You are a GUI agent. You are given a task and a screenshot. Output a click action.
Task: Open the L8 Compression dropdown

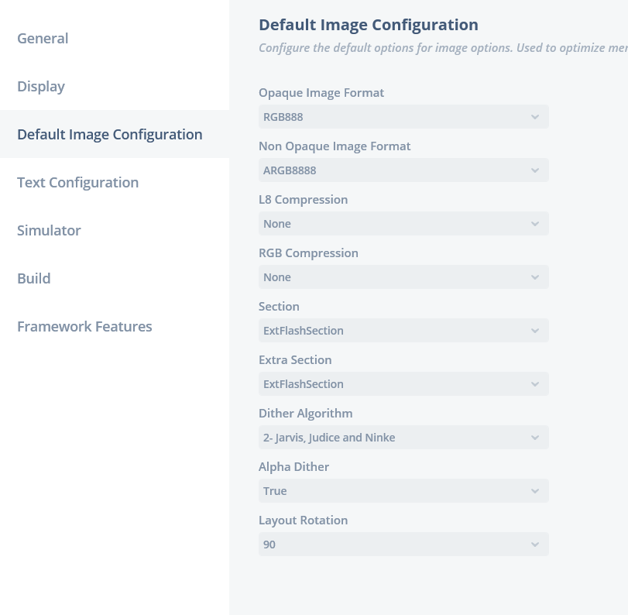coord(403,224)
